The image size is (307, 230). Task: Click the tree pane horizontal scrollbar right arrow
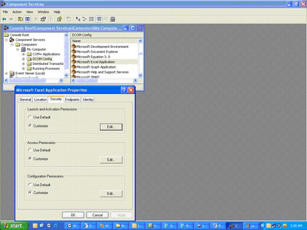click(x=61, y=80)
